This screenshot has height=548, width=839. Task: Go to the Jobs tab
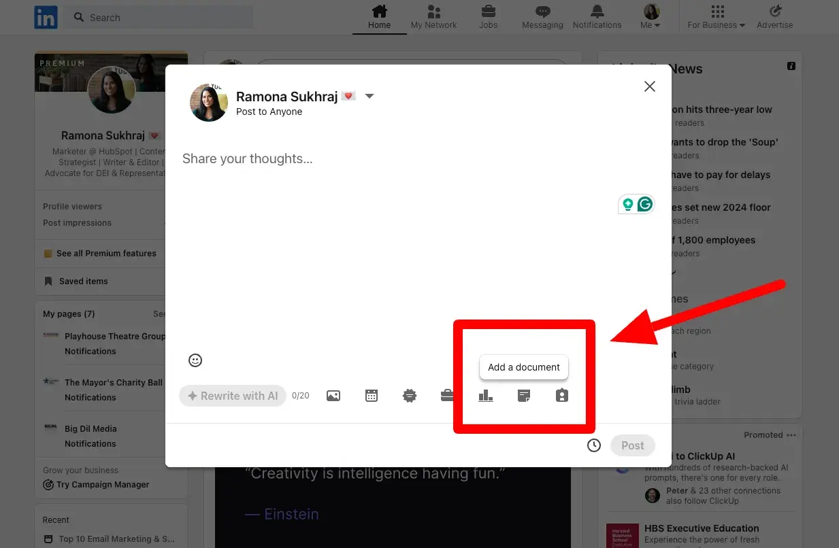(x=488, y=18)
